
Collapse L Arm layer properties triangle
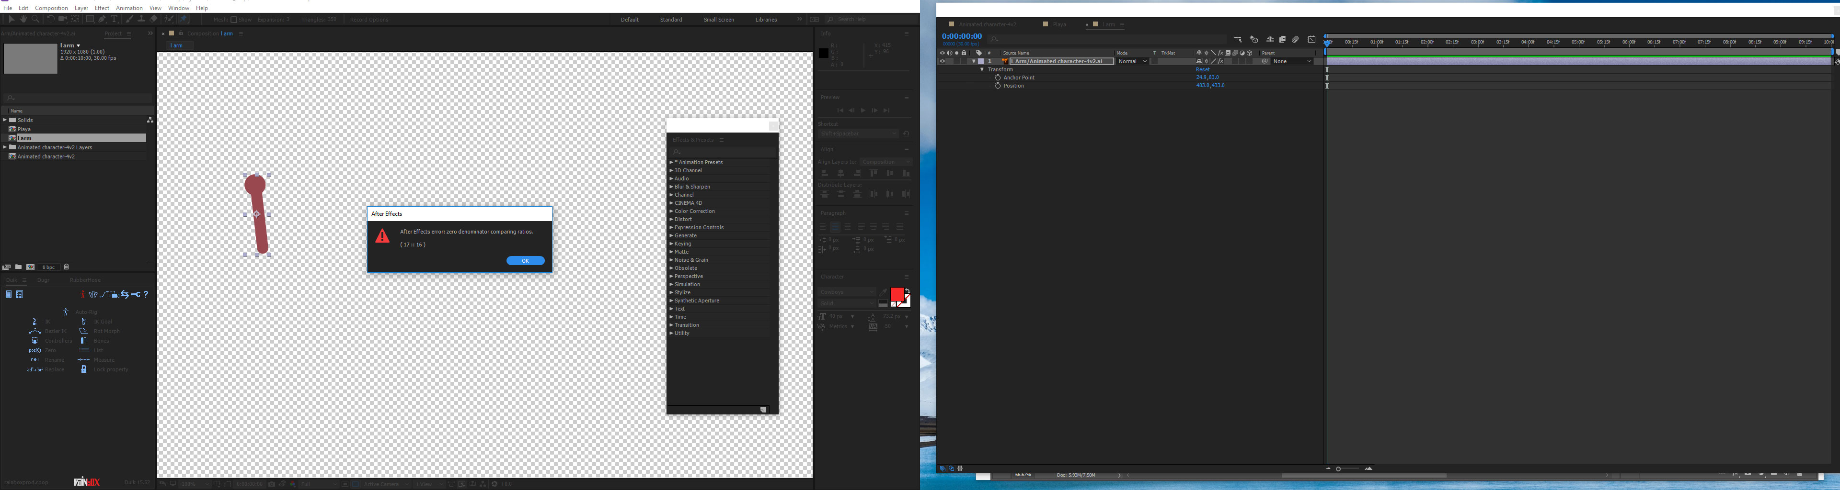click(974, 61)
